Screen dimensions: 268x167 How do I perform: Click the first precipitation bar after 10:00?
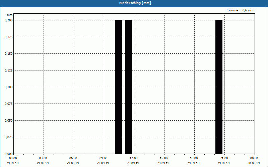119,87
